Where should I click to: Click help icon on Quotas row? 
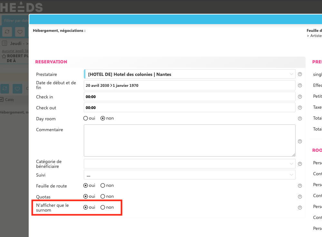pos(300,197)
